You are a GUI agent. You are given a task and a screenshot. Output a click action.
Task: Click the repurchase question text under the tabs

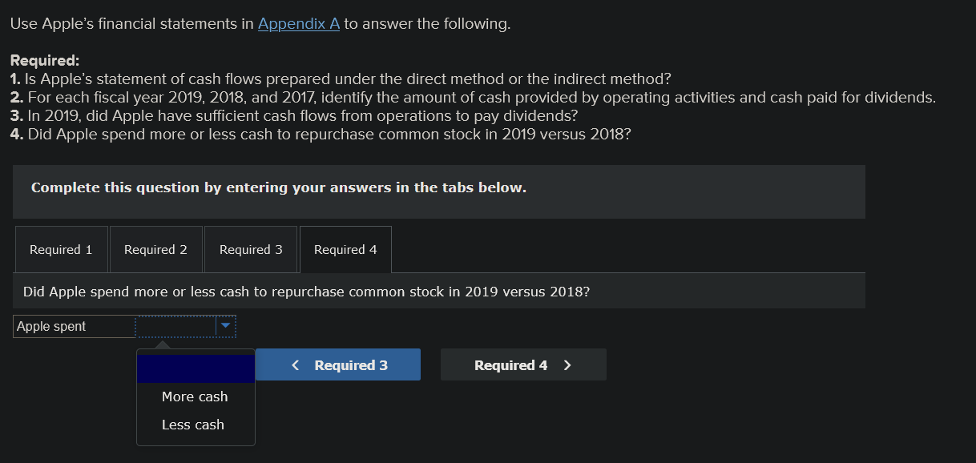point(306,292)
